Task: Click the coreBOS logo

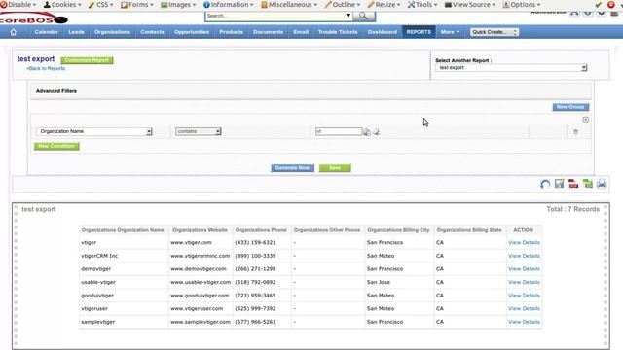Action: pos(34,18)
